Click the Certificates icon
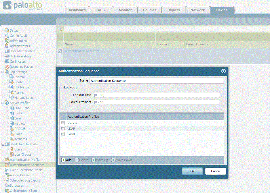The height and width of the screenshot is (193, 270). pyautogui.click(x=7, y=61)
